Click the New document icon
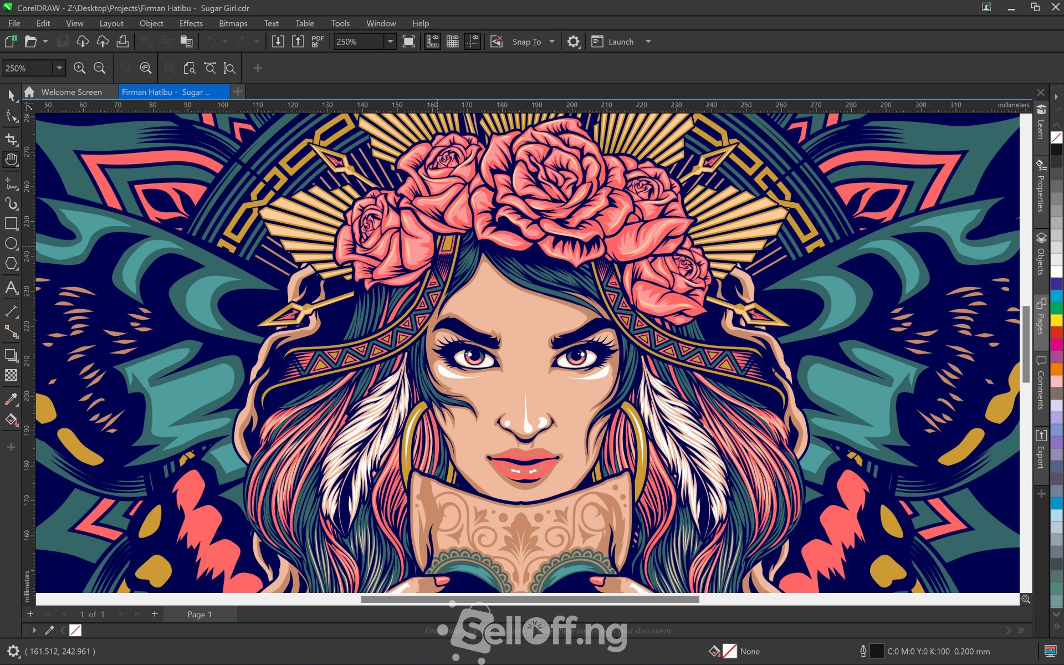This screenshot has height=665, width=1064. click(x=11, y=42)
